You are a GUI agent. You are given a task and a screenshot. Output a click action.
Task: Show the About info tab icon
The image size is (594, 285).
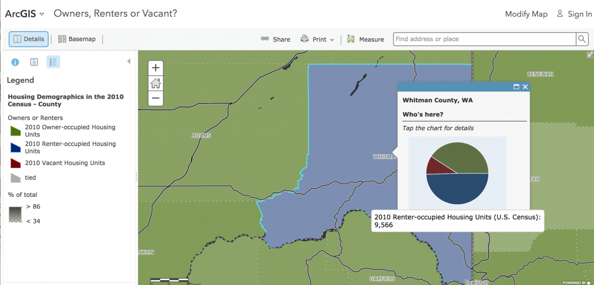tap(15, 62)
